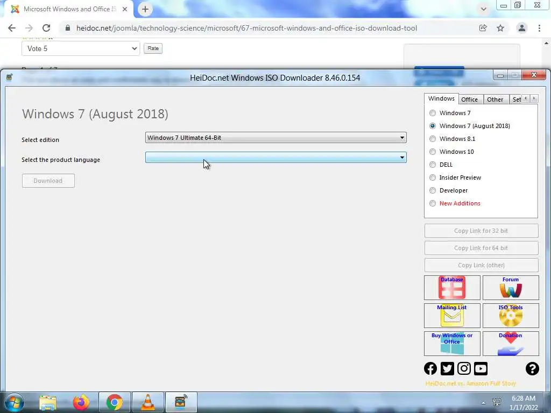551x413 pixels.
Task: Select the Insider Preview radio button
Action: (x=433, y=177)
